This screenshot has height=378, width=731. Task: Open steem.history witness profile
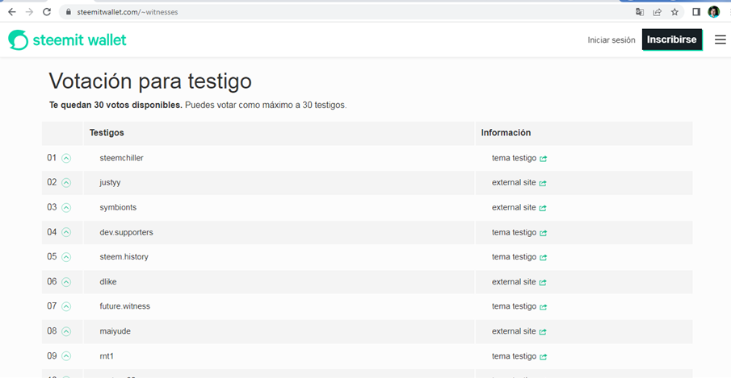[124, 256]
